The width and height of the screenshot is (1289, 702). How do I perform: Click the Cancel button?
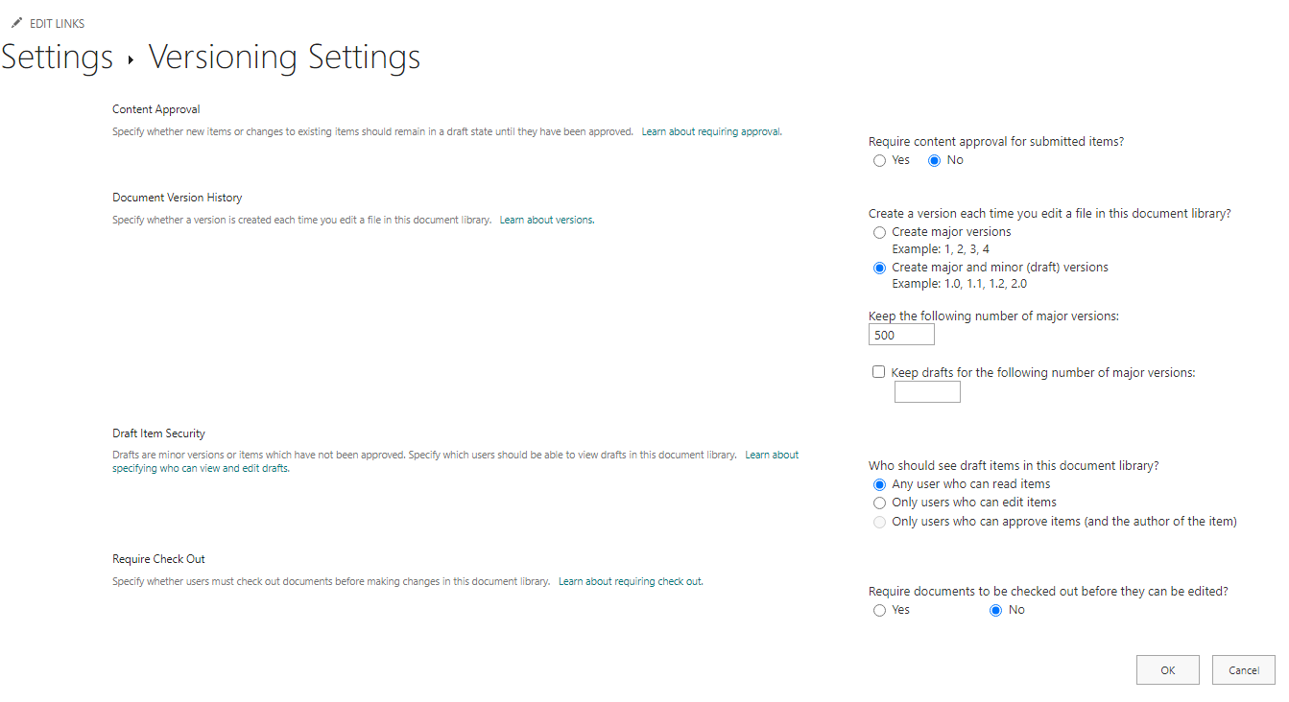[1244, 670]
